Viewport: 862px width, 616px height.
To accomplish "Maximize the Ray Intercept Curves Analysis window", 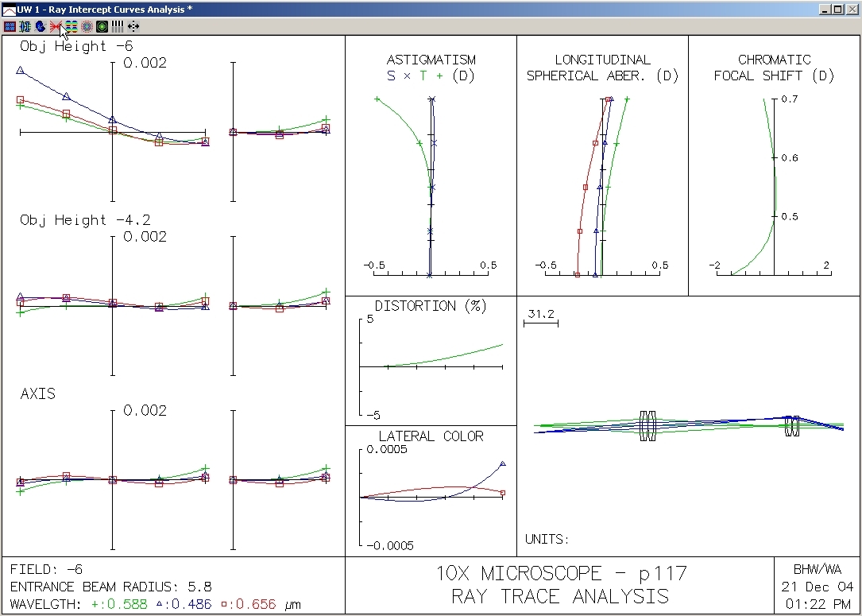I will click(x=839, y=10).
